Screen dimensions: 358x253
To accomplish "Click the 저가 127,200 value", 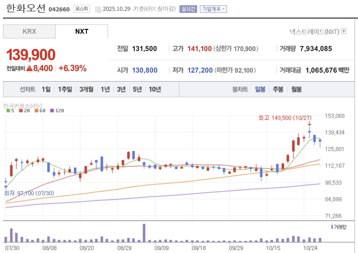I will tap(200, 70).
